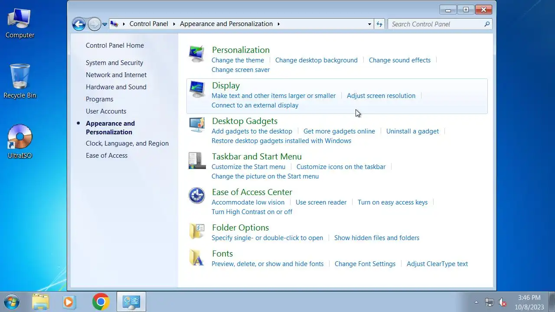The width and height of the screenshot is (555, 312).
Task: Launch Windows Media Player from taskbar
Action: (x=69, y=302)
